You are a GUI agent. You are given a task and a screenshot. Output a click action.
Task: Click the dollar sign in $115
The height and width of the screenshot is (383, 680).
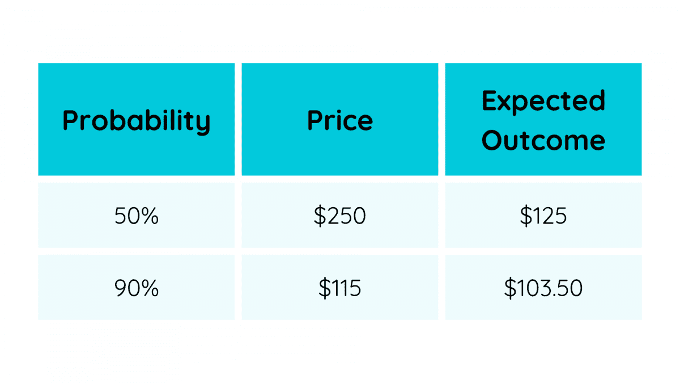tap(324, 288)
